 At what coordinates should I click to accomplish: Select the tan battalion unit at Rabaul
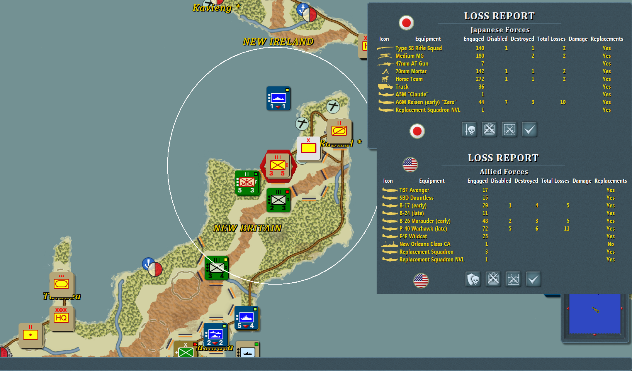click(339, 131)
